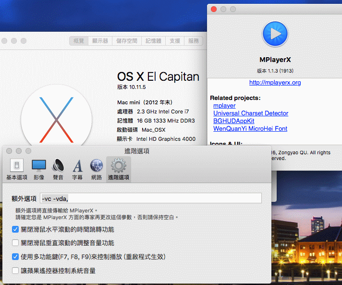Click the 進階選項 window title
342x285 pixels.
click(x=137, y=151)
